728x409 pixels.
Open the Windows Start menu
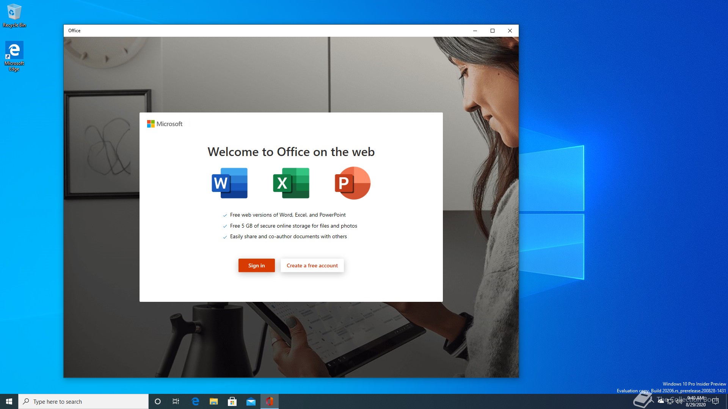pos(9,401)
